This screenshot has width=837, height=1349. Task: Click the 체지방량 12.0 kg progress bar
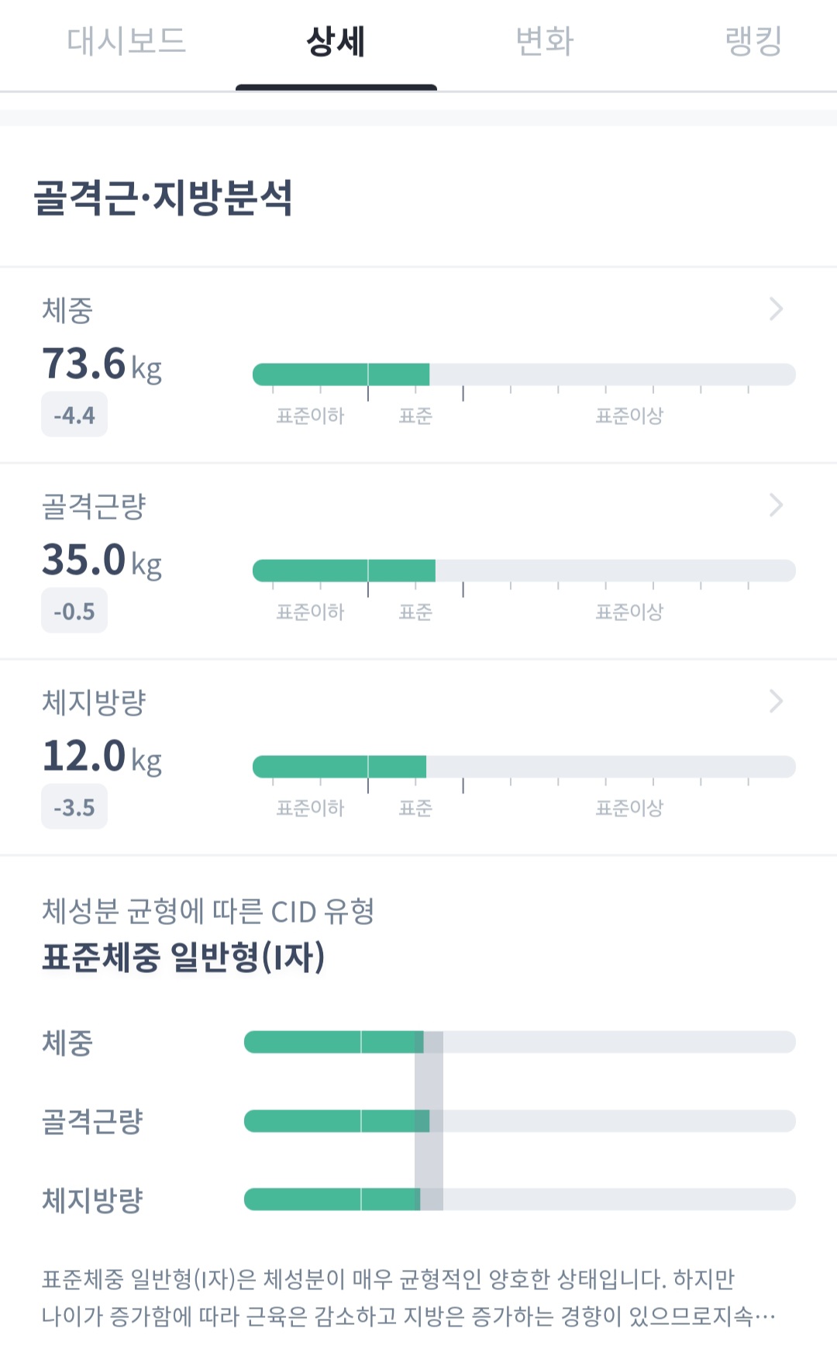point(524,767)
